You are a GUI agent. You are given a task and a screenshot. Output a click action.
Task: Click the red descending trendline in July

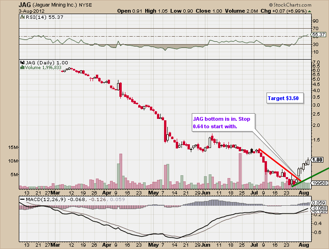pyautogui.click(x=280, y=165)
